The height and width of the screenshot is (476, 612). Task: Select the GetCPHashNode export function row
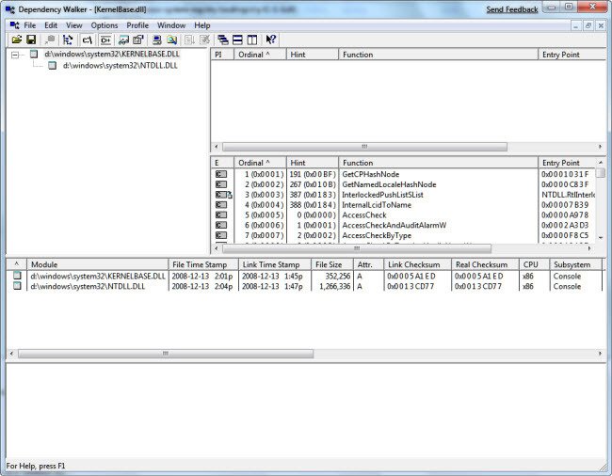point(370,174)
